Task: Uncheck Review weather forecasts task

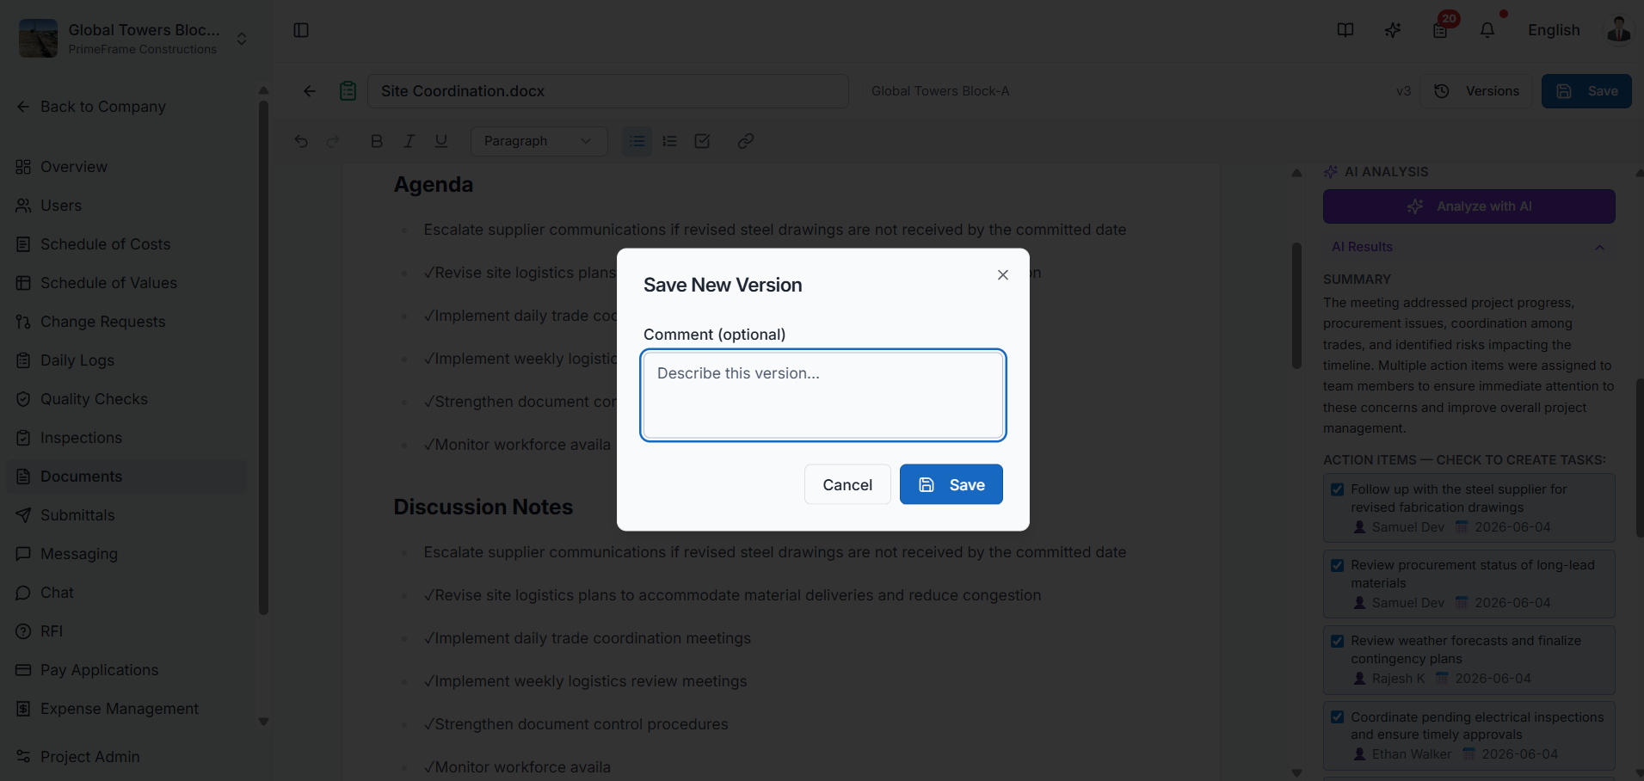Action: [1337, 641]
